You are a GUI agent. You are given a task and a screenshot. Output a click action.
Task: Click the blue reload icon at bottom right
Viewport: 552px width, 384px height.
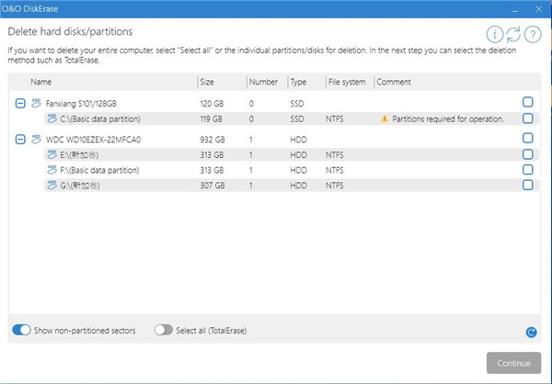(x=531, y=333)
